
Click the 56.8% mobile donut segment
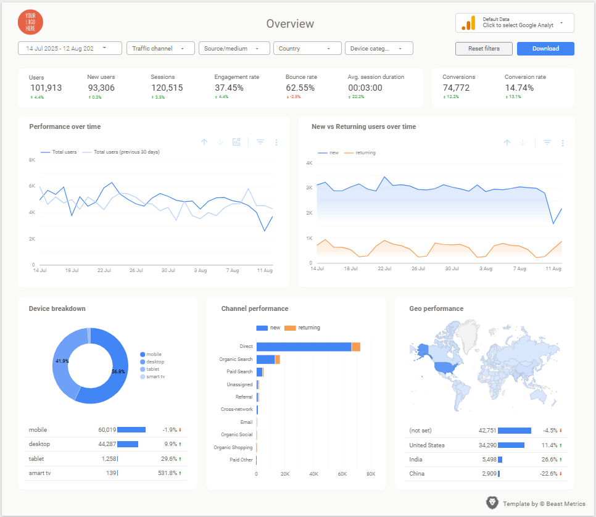118,371
